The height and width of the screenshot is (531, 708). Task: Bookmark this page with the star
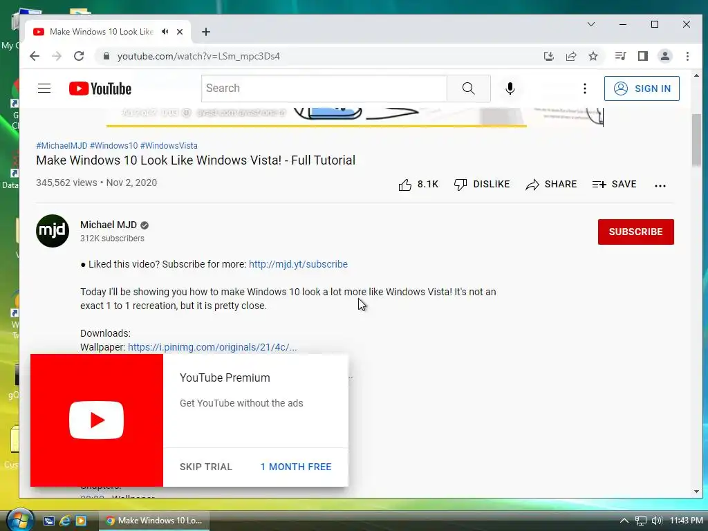593,56
